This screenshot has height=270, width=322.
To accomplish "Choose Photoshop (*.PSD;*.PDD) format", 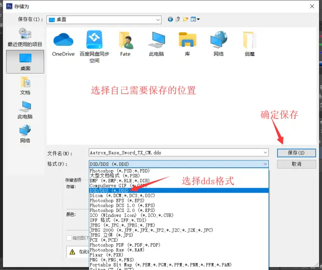I will coord(179,171).
